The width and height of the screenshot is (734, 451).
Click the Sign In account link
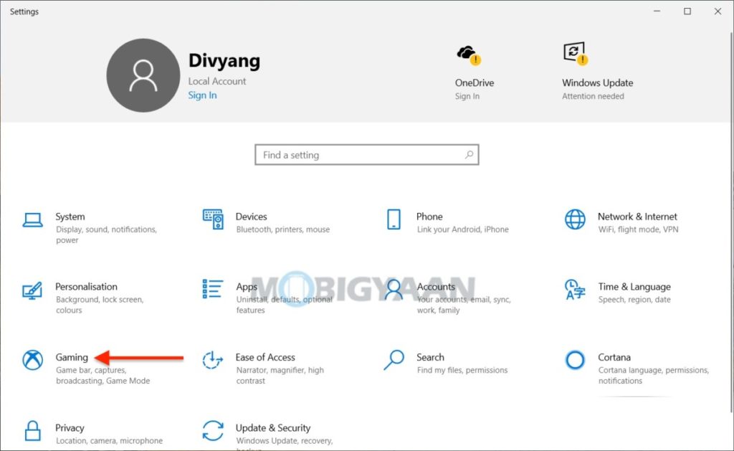[202, 95]
